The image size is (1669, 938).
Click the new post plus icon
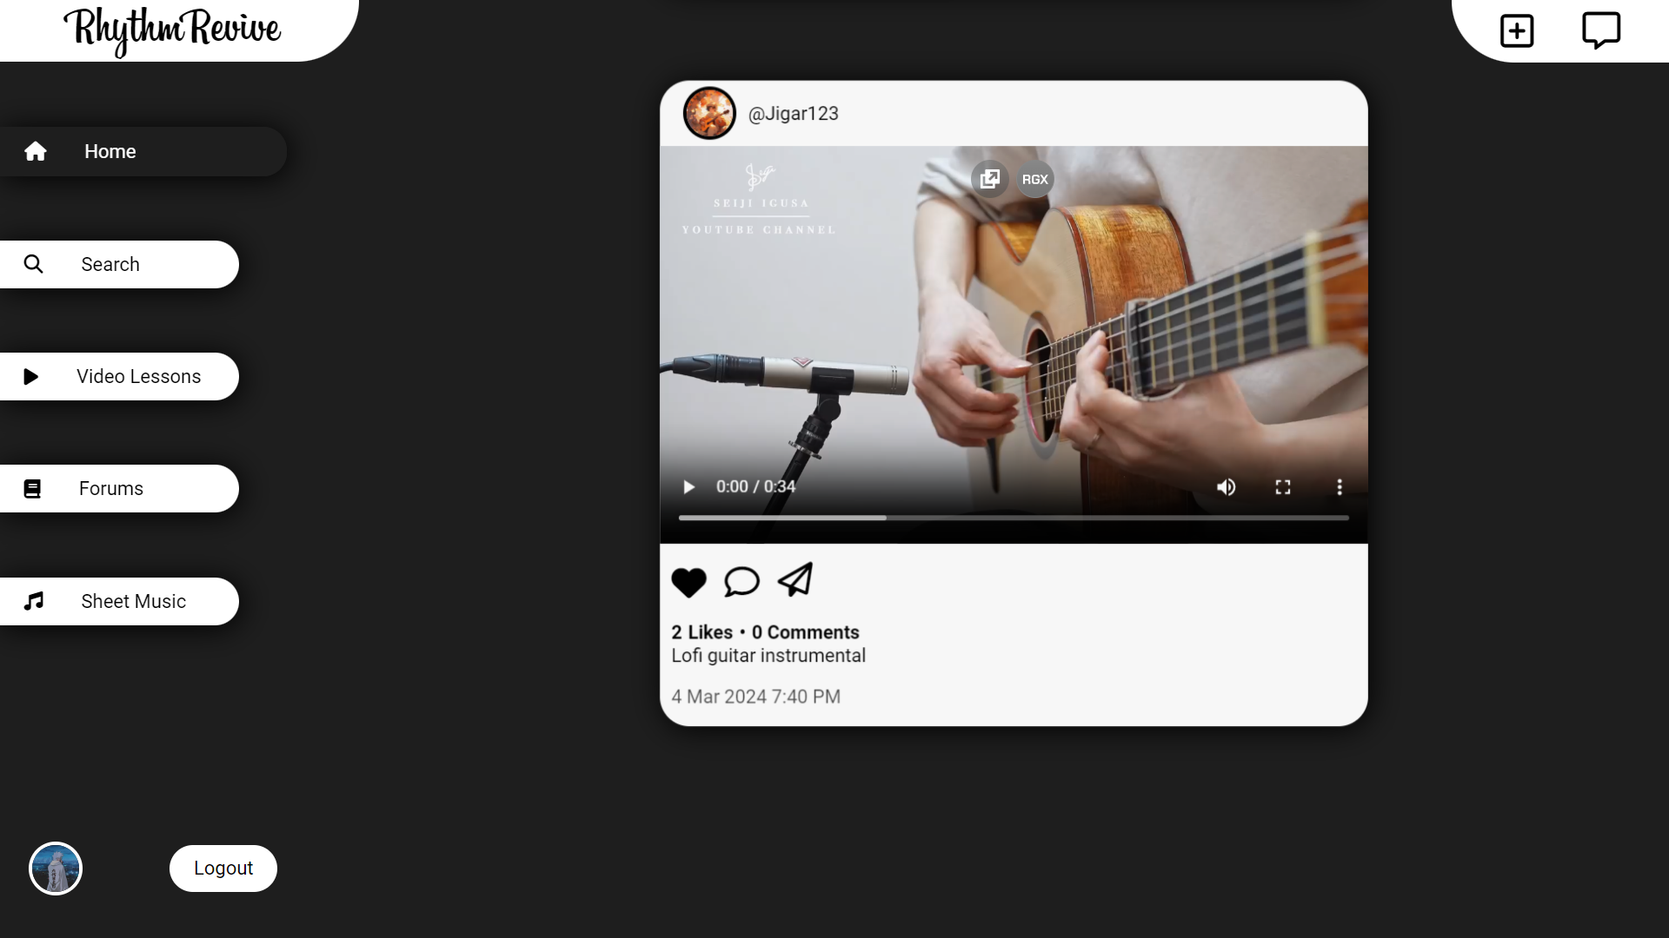tap(1517, 30)
